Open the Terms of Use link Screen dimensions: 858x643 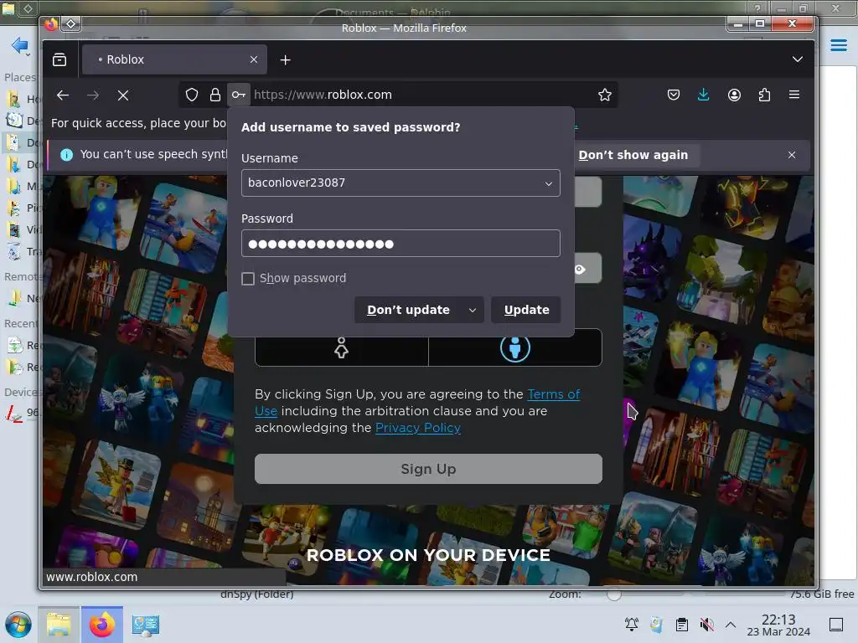pos(554,394)
